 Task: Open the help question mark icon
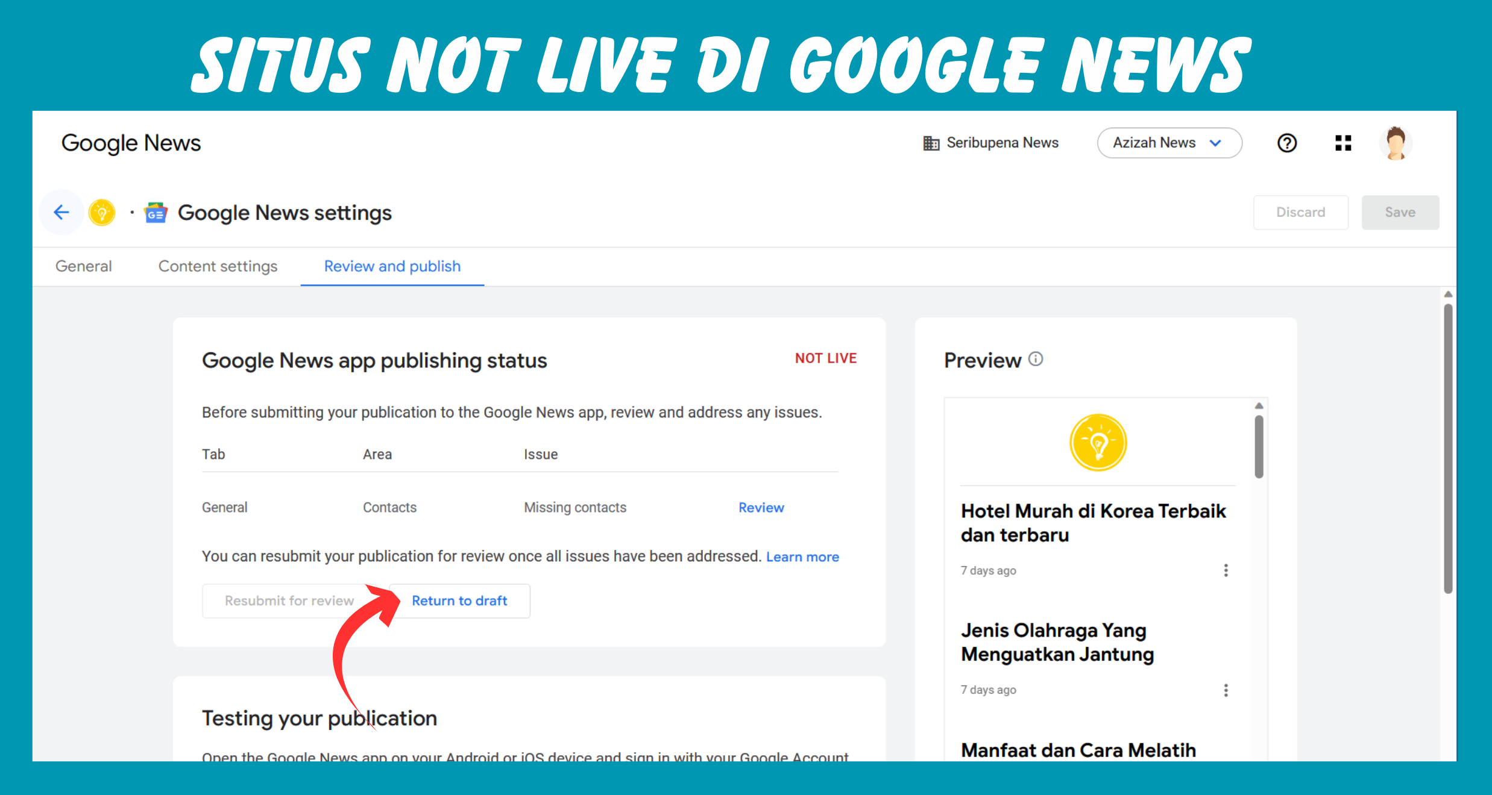[x=1287, y=143]
